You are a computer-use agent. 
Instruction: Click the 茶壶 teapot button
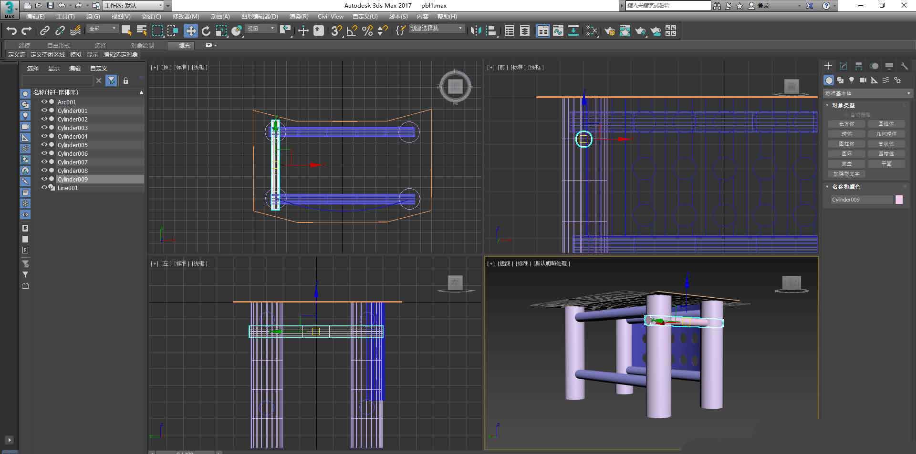pyautogui.click(x=847, y=164)
